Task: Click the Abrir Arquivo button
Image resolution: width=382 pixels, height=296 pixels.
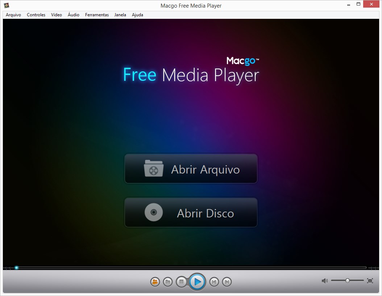Action: click(191, 168)
